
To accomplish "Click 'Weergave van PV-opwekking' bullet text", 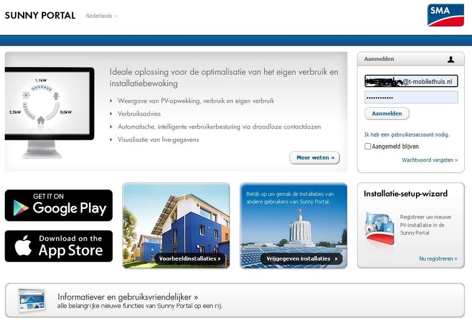I will coord(196,101).
